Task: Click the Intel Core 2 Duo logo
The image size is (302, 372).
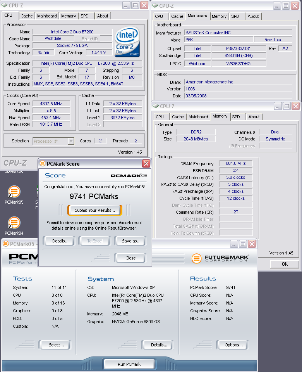Action: point(127,42)
